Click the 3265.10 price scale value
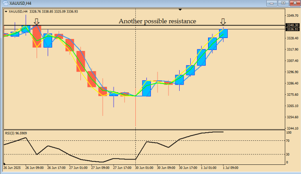The height and width of the screenshot is (174, 301). [292, 106]
